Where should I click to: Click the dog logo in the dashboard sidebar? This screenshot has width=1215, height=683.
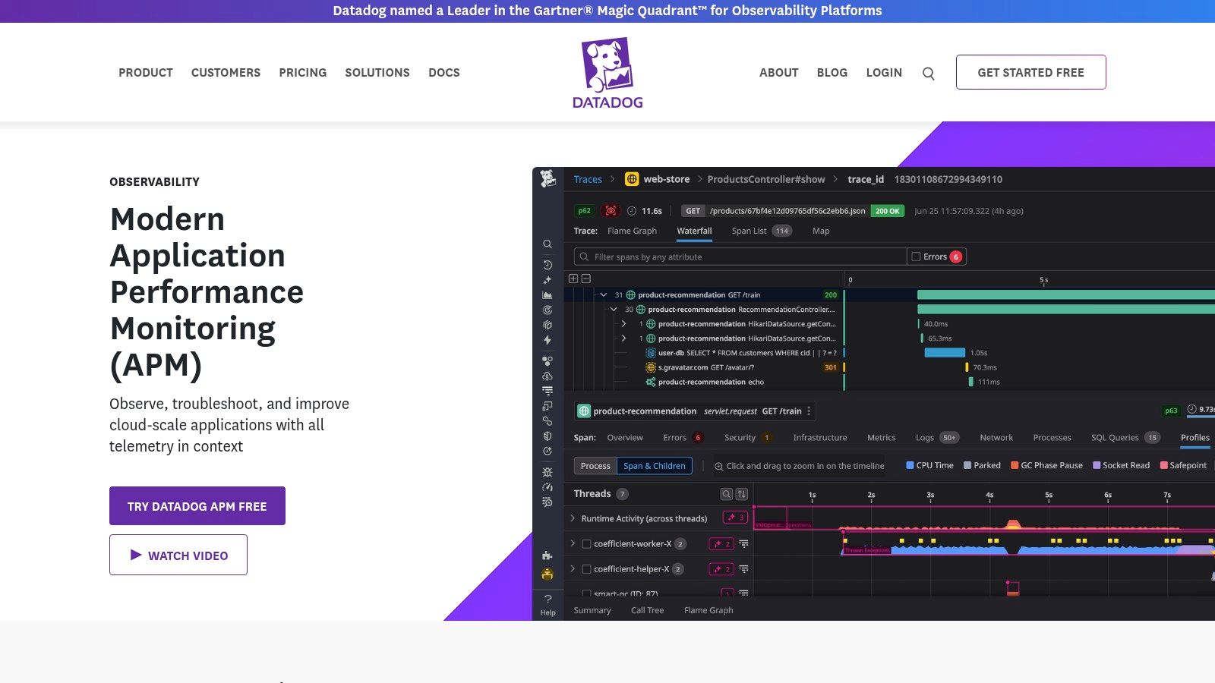tap(548, 178)
